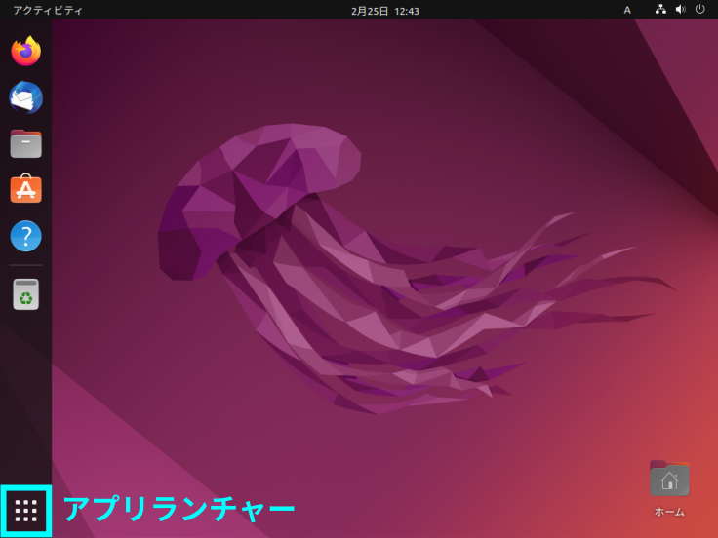Open the clock showing 2月25日 12:43
This screenshot has height=538, width=718.
pos(385,11)
